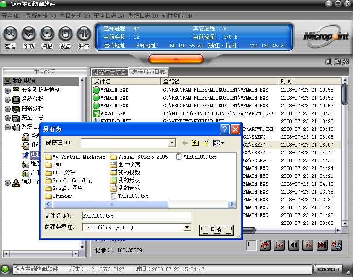Viewport: 353px width, 277px height.
Task: Start the 扫描 (scan) tool
Action: pos(47,34)
